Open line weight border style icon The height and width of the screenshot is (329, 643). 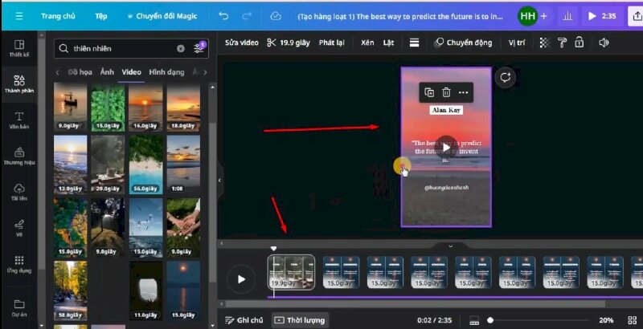[414, 43]
